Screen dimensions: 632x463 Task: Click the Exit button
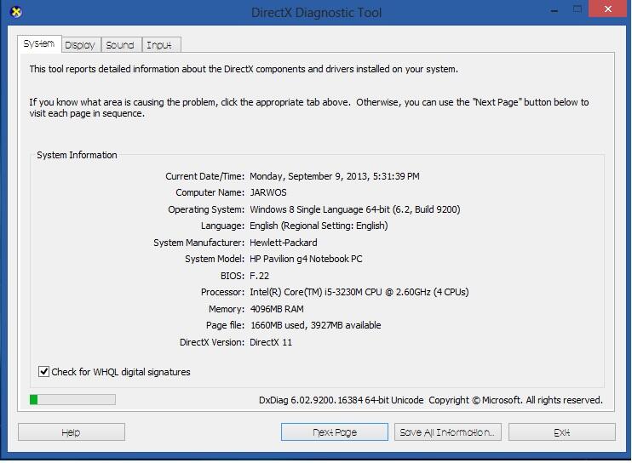pos(562,432)
